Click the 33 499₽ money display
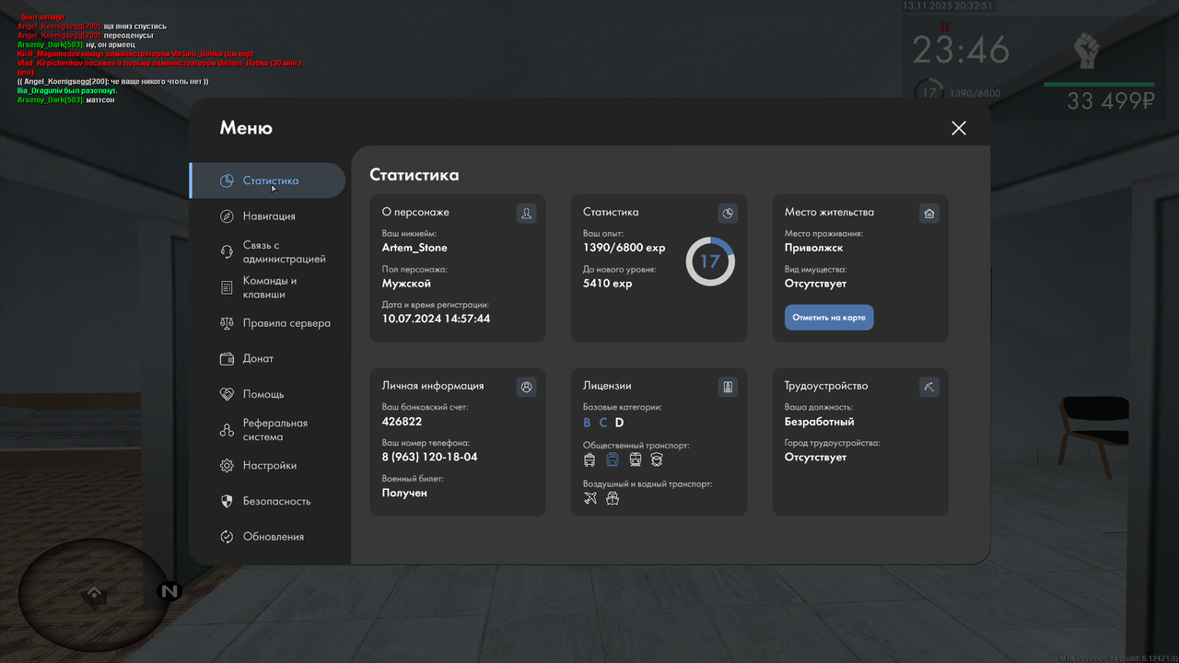The image size is (1179, 663). point(1111,101)
